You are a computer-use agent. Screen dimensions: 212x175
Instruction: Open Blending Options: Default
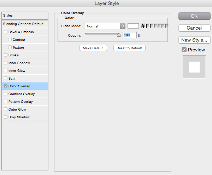(x=25, y=24)
